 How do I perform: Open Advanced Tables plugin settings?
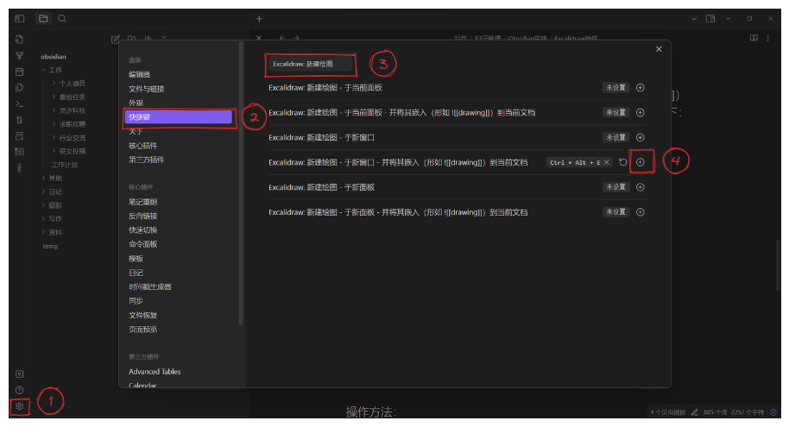(x=155, y=372)
